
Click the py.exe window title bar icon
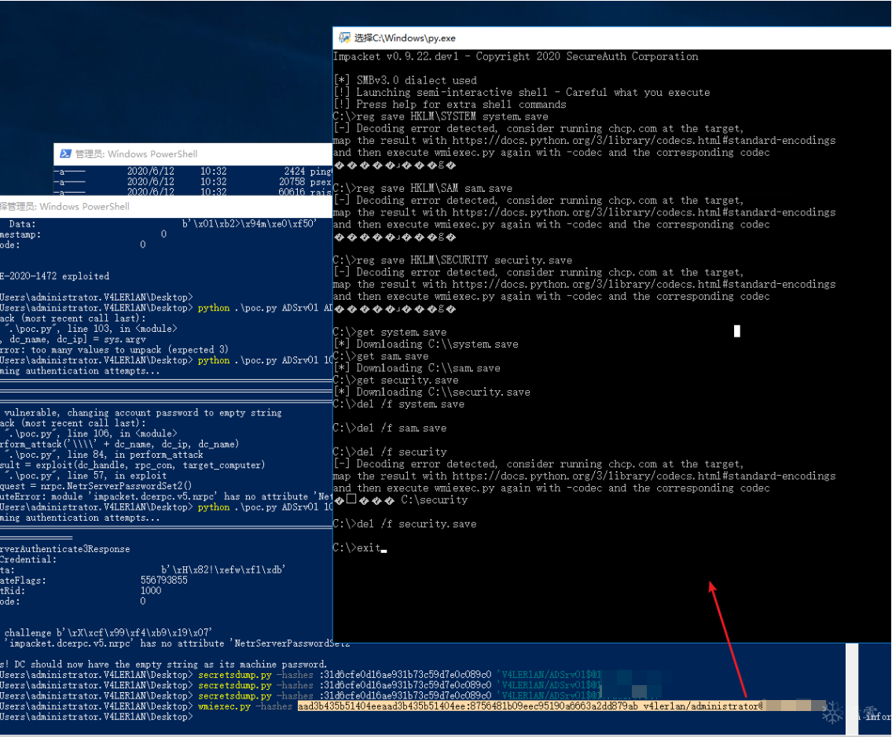pos(344,38)
